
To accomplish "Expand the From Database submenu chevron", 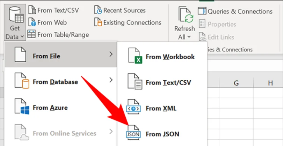I will pyautogui.click(x=111, y=80).
